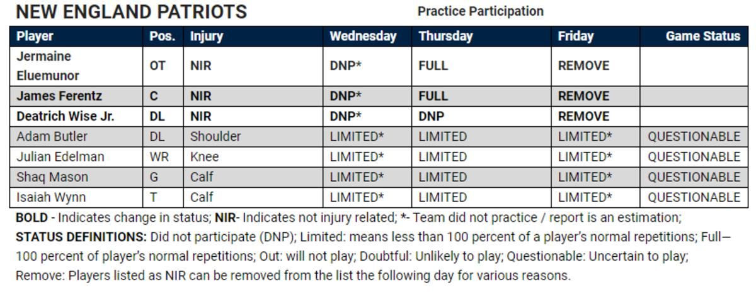This screenshot has height=292, width=756.
Task: Click the Game Status column header
Action: 702,36
